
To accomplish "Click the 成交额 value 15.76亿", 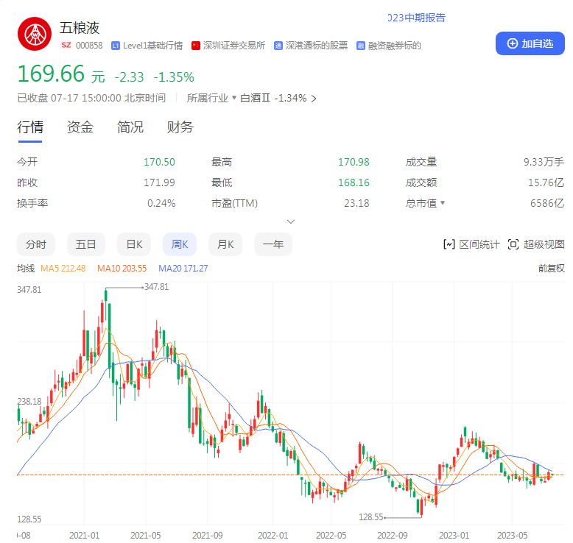I will pos(546,182).
